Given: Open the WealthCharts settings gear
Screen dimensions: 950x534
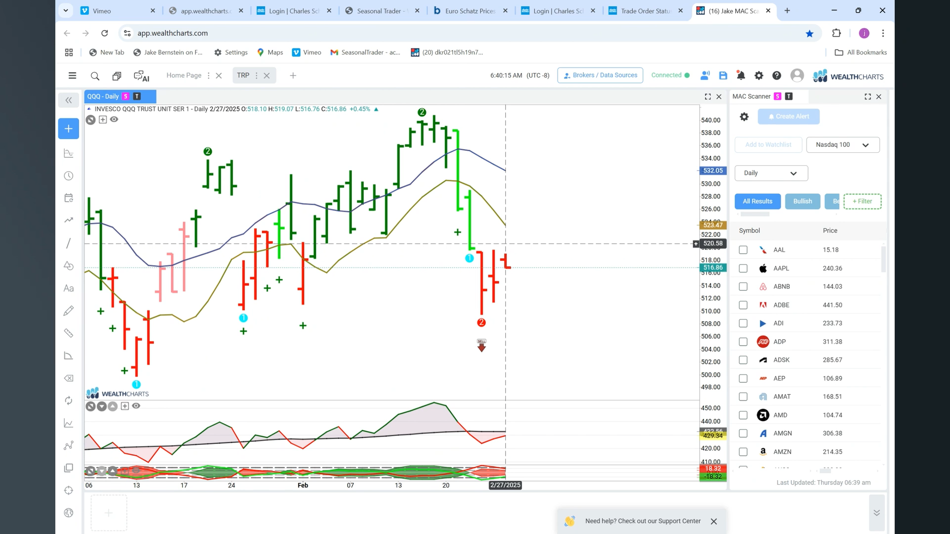Looking at the screenshot, I should pos(759,76).
